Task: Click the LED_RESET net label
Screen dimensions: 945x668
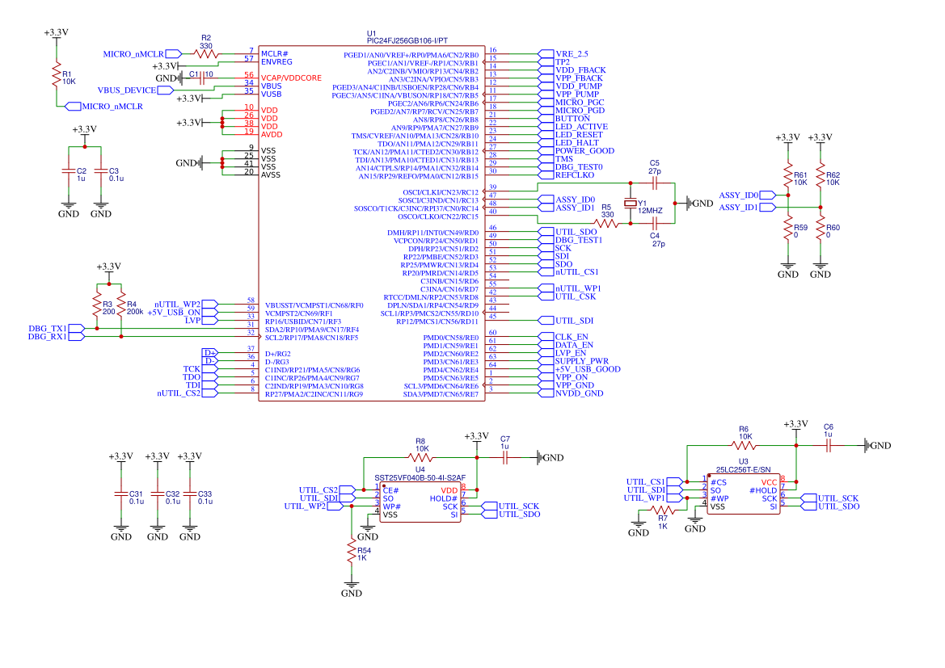Action: point(571,135)
